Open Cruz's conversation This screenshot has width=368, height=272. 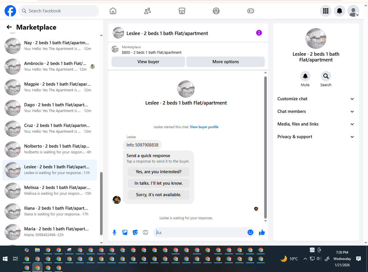coord(49,129)
